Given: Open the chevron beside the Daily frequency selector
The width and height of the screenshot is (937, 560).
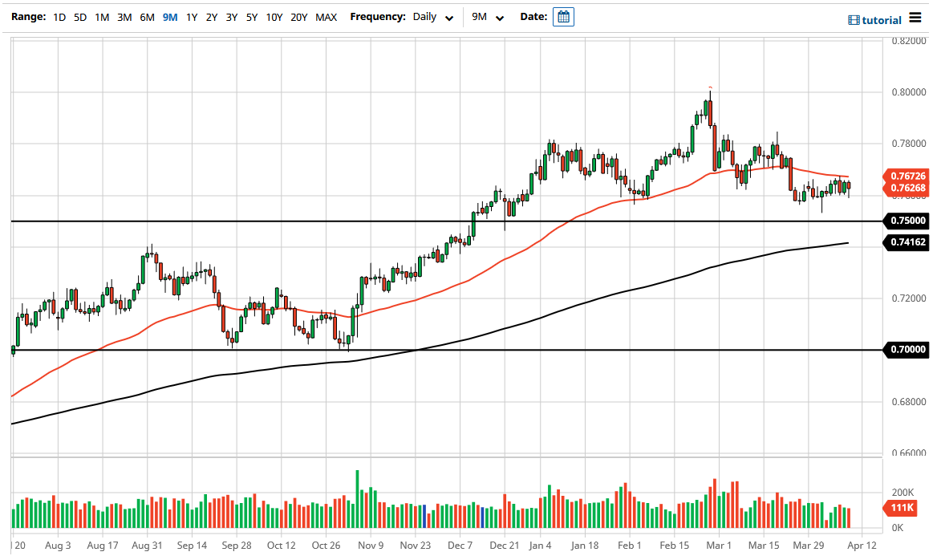Looking at the screenshot, I should [449, 17].
